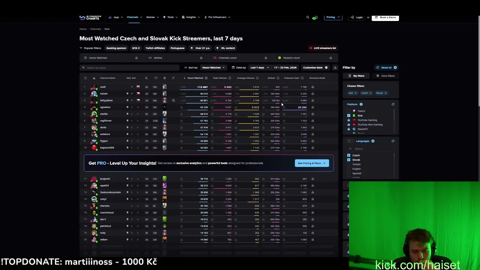Remove the Slovak chosen filter chip

(x=385, y=93)
